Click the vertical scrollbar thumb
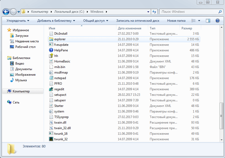Screen dimensions: 225x158 coord(222,116)
